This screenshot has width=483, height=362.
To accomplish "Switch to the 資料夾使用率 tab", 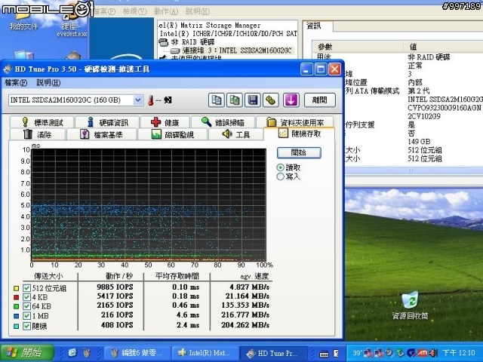I will pos(295,122).
